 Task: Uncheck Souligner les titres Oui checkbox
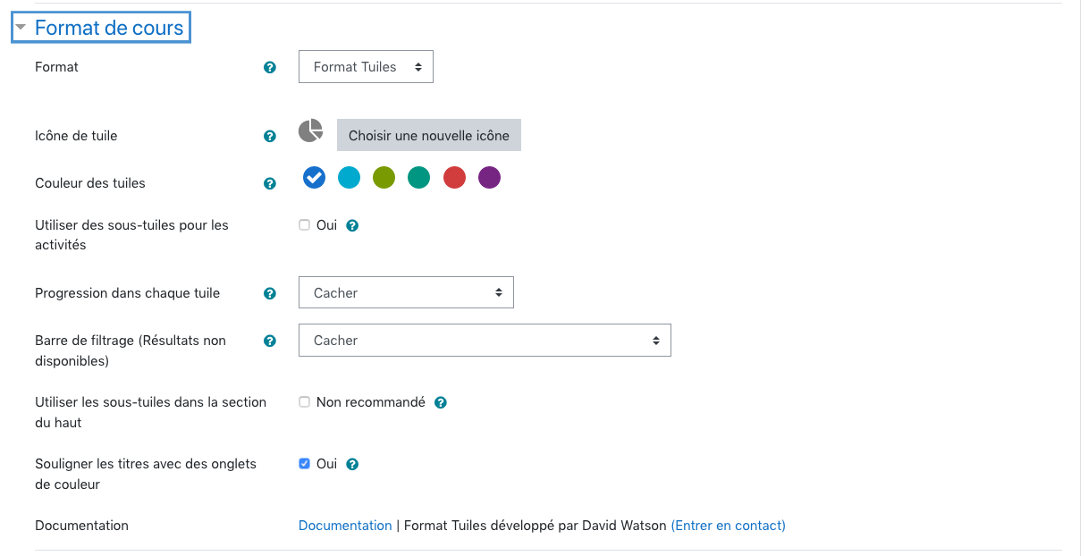pos(304,464)
